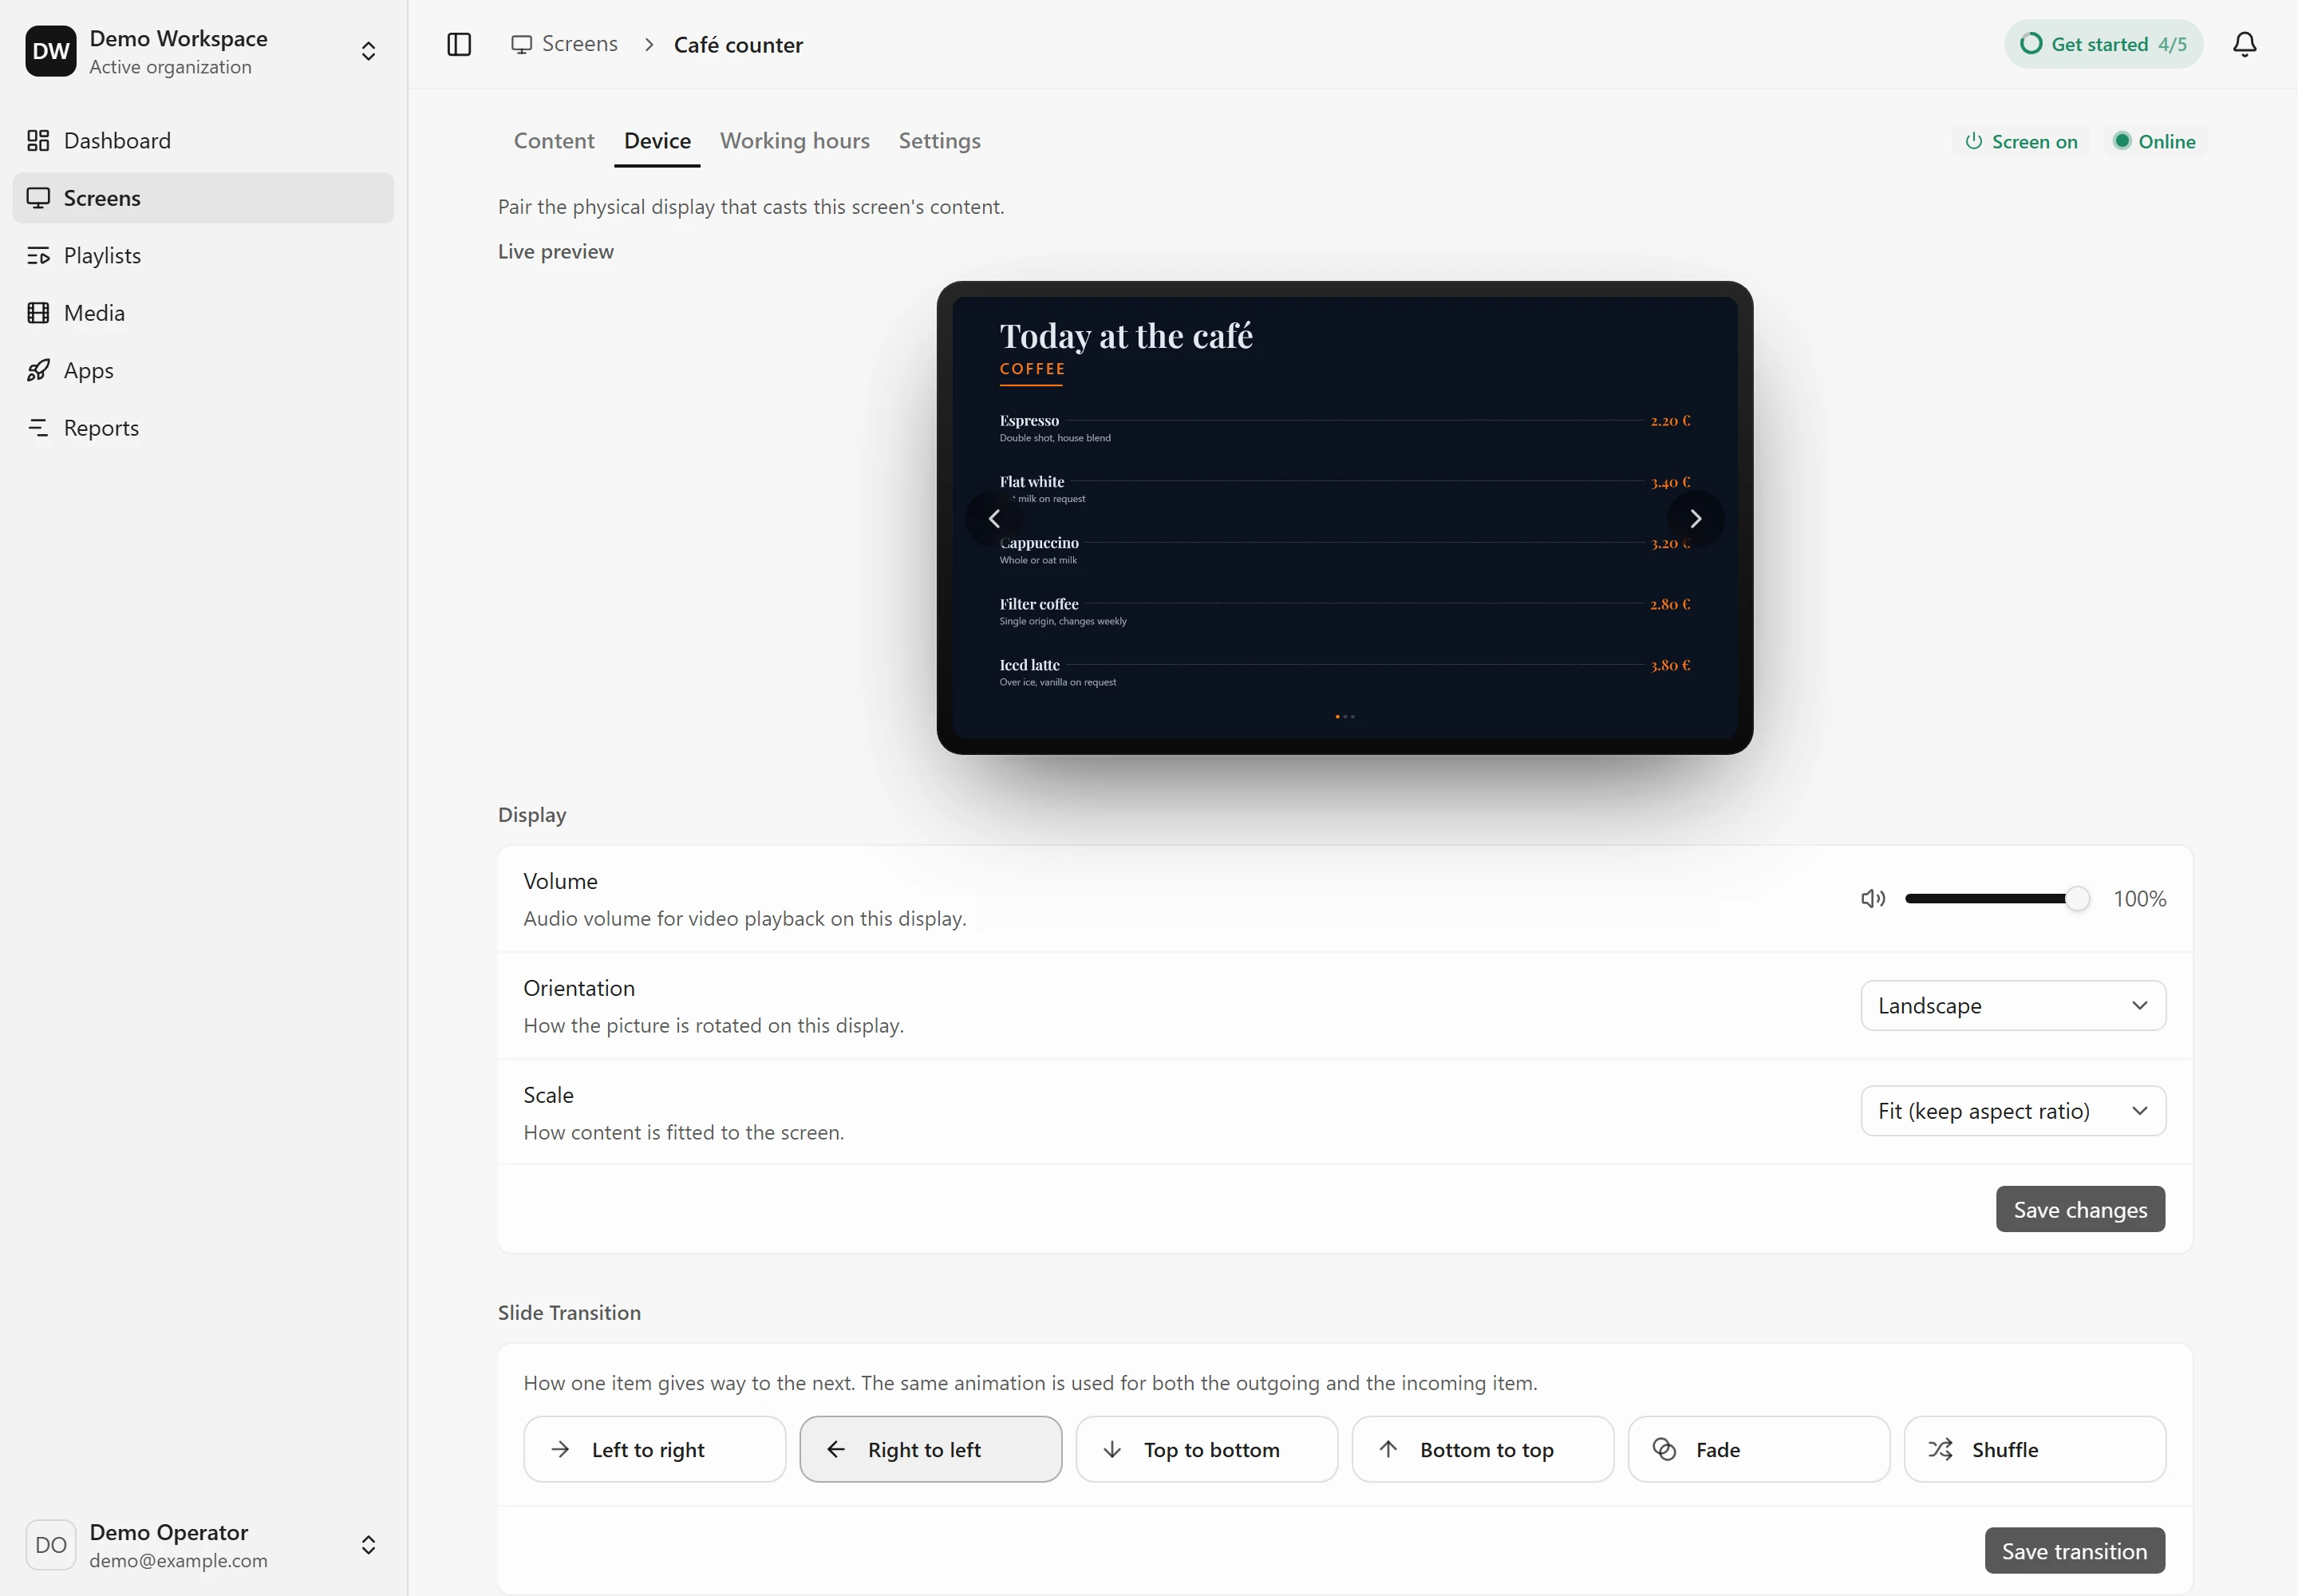Switch to the Settings tab
The height and width of the screenshot is (1596, 2298).
click(939, 141)
